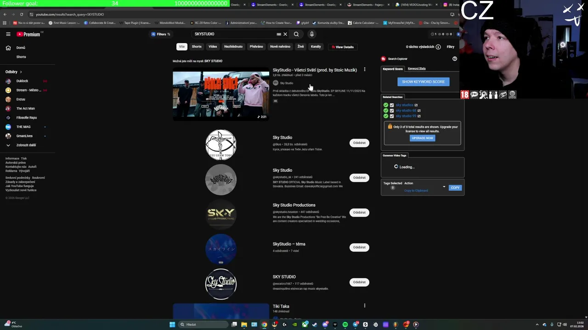Image resolution: width=588 pixels, height=330 pixels.
Task: Subscribe to Sky Studio @Skys channel
Action: click(x=359, y=143)
